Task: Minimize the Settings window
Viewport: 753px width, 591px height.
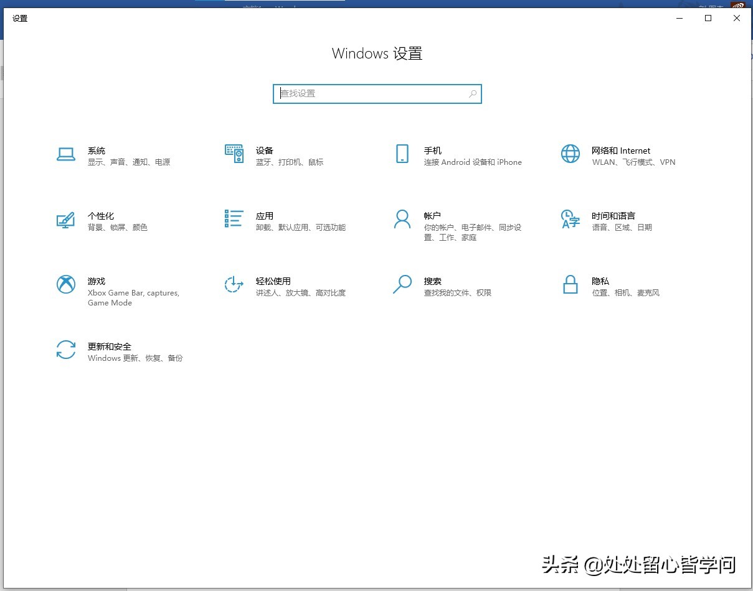Action: [x=679, y=18]
